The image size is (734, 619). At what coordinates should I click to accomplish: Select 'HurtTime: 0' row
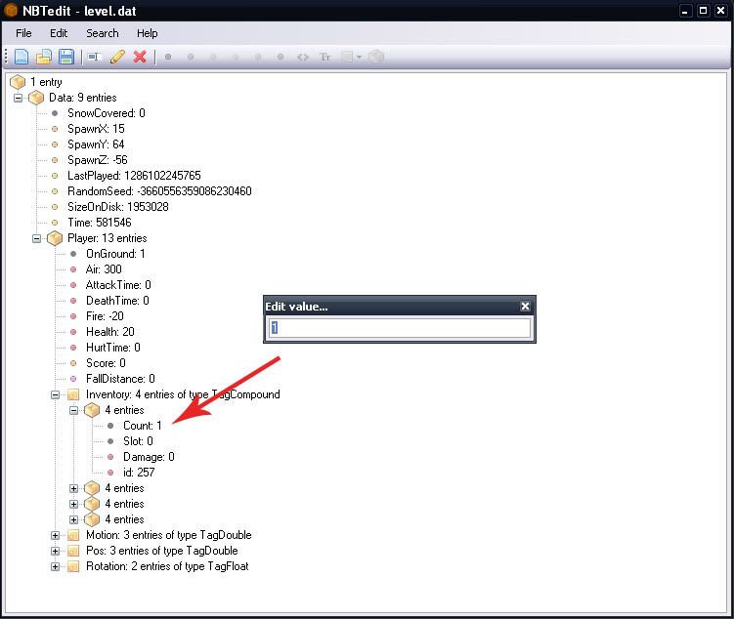pyautogui.click(x=112, y=348)
